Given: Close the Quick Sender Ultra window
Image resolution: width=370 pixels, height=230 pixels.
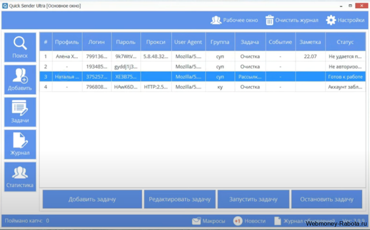Looking at the screenshot, I should point(361,6).
